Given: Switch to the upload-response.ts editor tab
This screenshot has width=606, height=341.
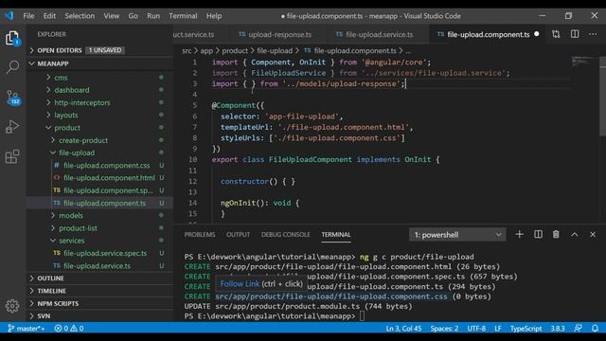Looking at the screenshot, I should pyautogui.click(x=279, y=34).
